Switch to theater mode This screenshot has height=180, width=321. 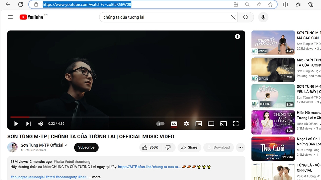click(211, 124)
